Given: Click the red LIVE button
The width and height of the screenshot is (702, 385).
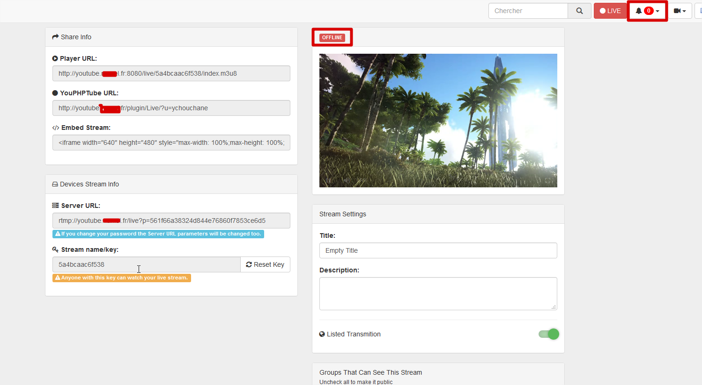Looking at the screenshot, I should 610,11.
